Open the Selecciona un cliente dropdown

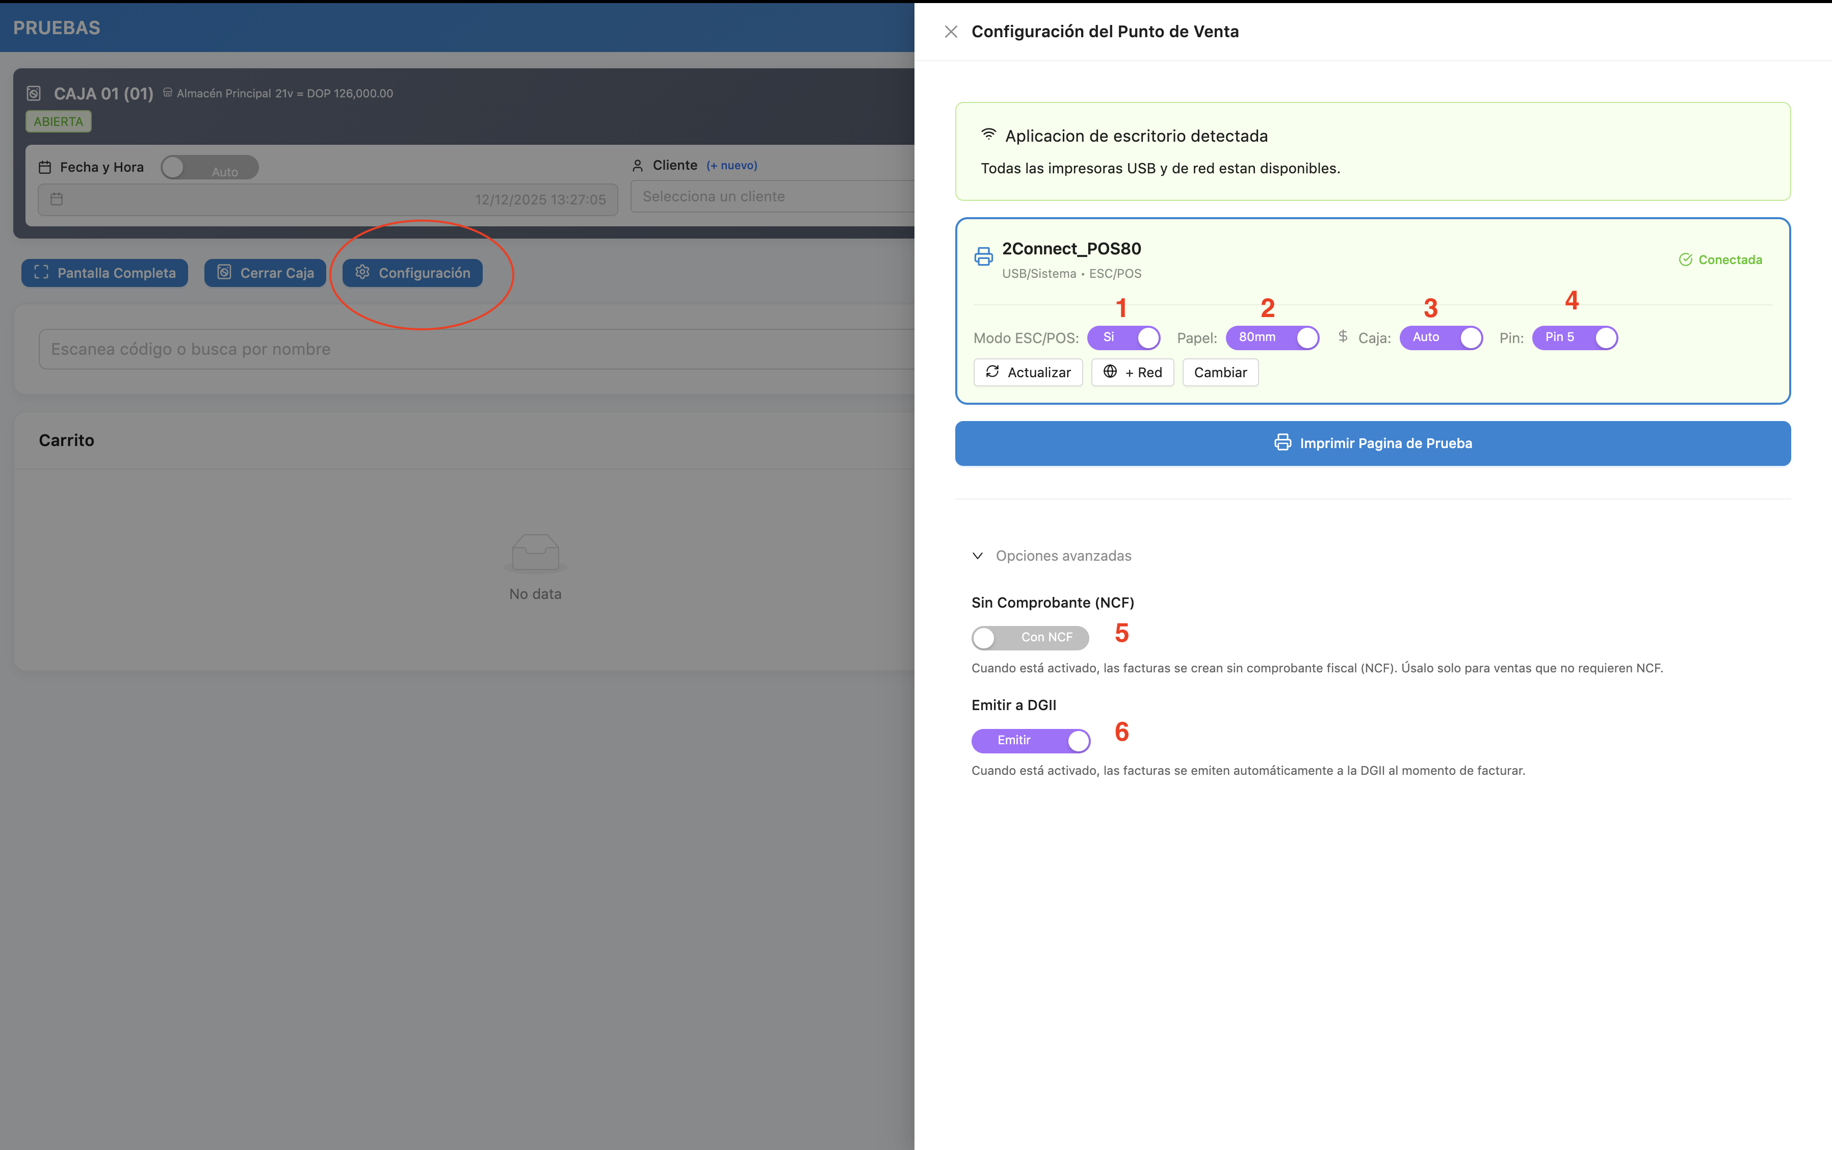pyautogui.click(x=772, y=197)
